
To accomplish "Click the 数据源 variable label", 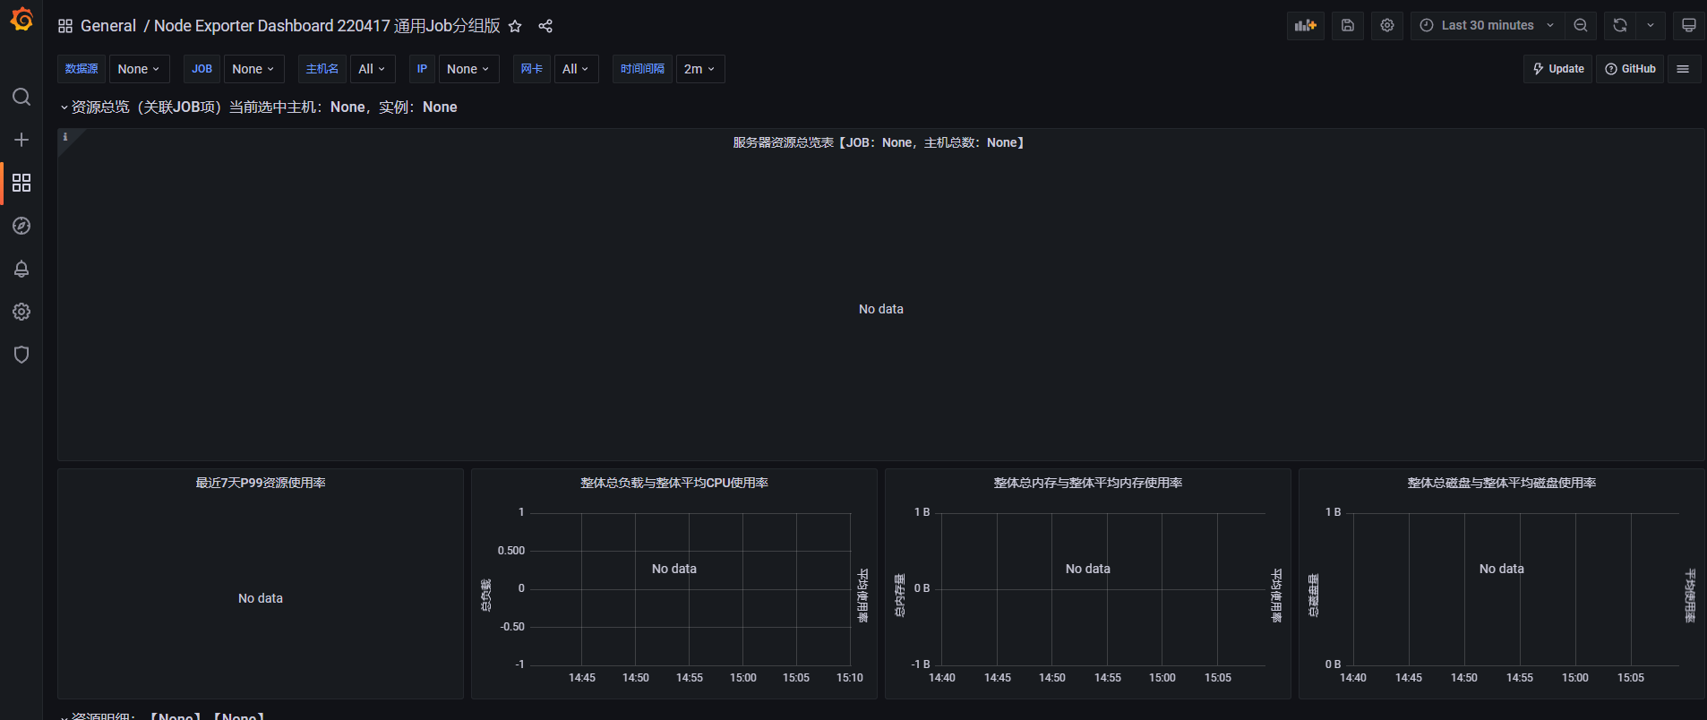I will (81, 69).
